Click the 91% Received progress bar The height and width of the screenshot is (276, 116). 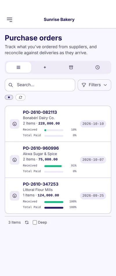pyautogui.click(x=54, y=166)
